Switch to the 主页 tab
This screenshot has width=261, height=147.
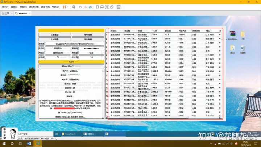(6, 13)
